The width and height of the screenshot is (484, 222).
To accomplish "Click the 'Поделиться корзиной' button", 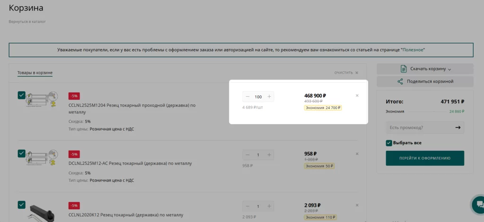I will pos(425,81).
